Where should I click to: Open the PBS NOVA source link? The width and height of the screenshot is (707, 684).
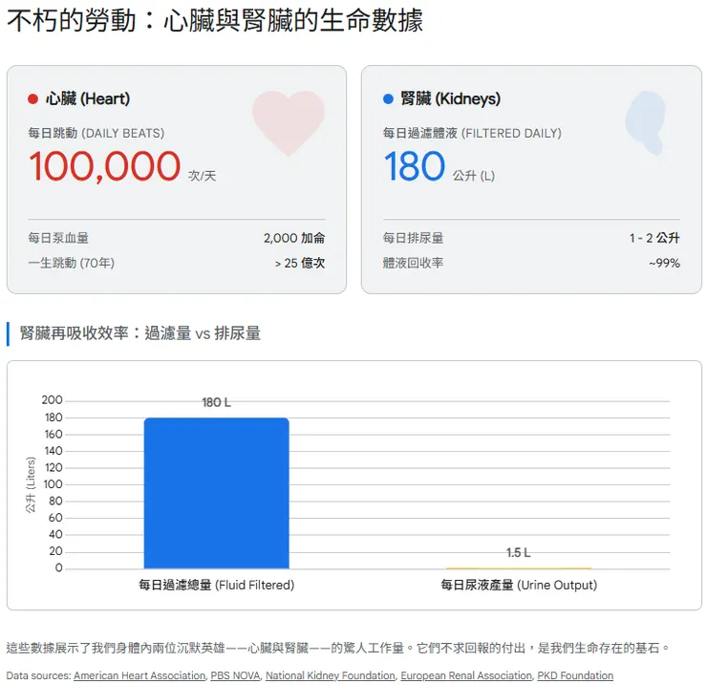[235, 675]
